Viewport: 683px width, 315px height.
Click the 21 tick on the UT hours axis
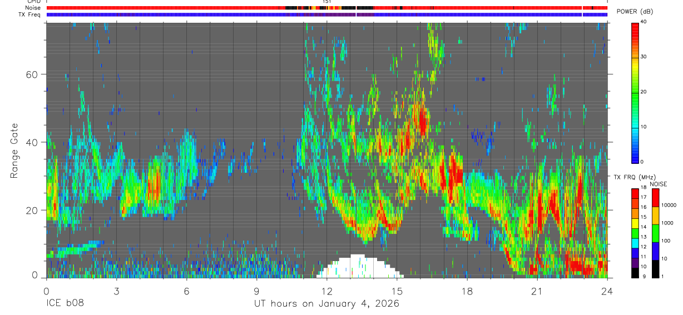point(537,291)
